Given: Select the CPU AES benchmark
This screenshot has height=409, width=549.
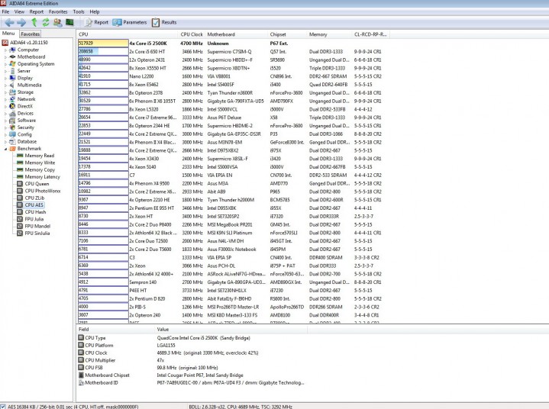Looking at the screenshot, I should click(31, 205).
